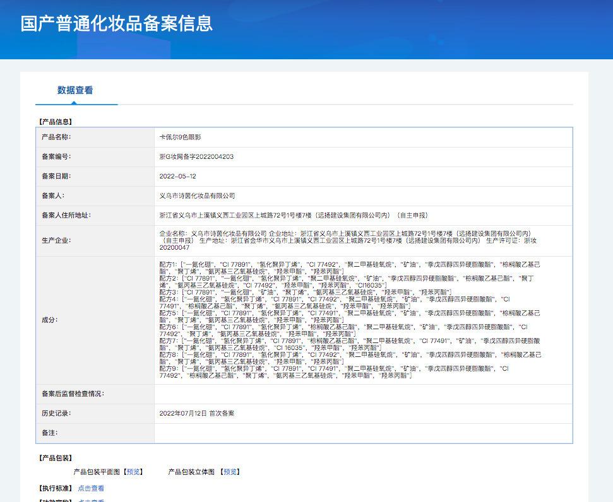
Task: Click the empty 备注 value cell
Action: tap(363, 433)
